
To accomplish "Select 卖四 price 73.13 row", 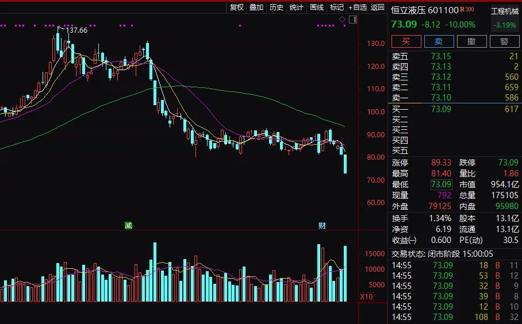I will 455,67.
